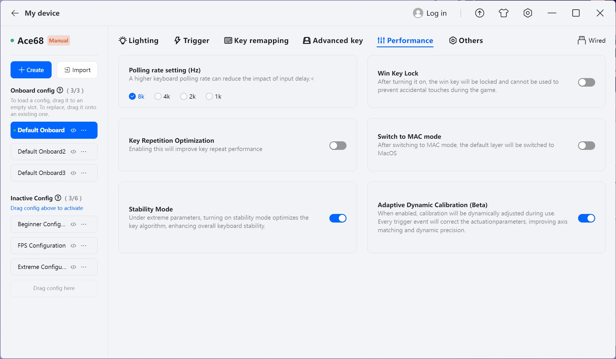This screenshot has height=359, width=616.
Task: Click the code icon on Default Onboard2
Action: click(x=73, y=152)
